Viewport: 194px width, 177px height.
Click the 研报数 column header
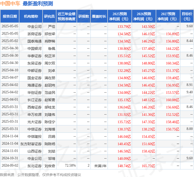click(x=84, y=16)
